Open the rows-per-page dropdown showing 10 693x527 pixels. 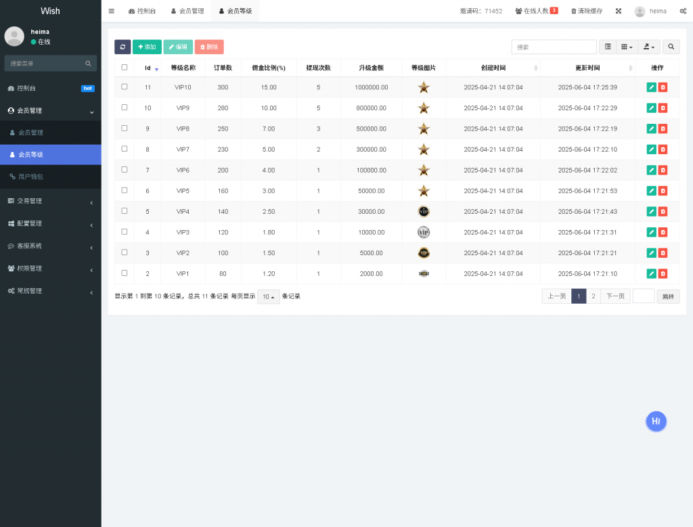click(x=269, y=296)
